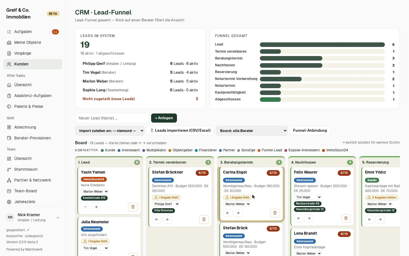
Task: Open the 'Import zuteilen an' dropdown
Action: 110,131
